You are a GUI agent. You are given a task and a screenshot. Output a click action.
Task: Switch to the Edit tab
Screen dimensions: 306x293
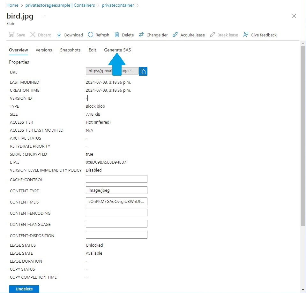(x=92, y=50)
